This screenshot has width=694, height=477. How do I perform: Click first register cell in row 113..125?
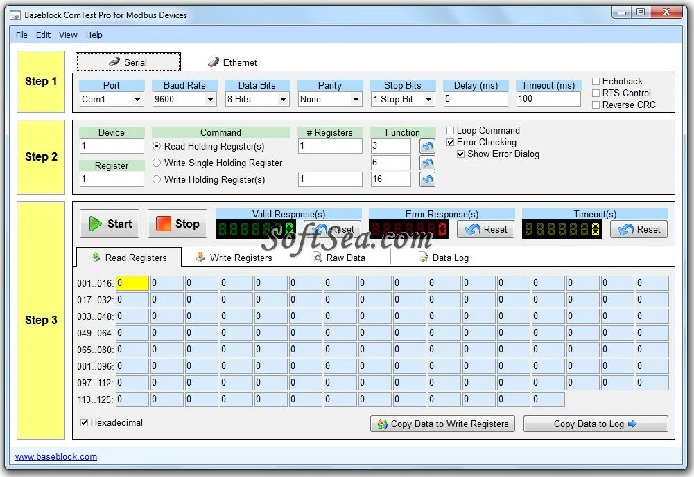coord(132,399)
